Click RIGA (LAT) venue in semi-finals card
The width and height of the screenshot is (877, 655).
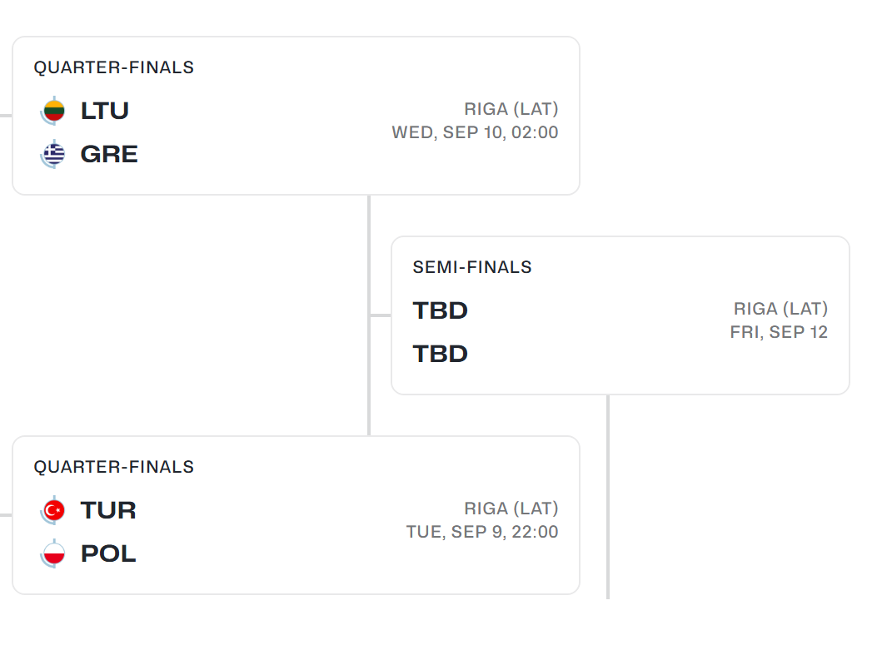tap(780, 309)
